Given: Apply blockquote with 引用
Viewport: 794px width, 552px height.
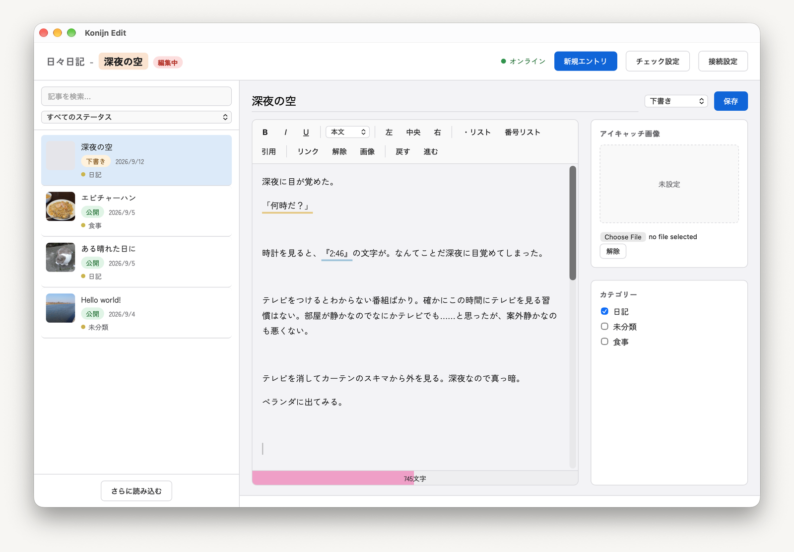Looking at the screenshot, I should (269, 151).
